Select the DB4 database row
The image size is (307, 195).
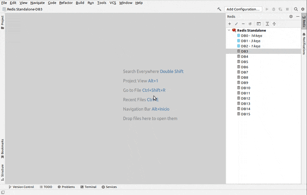click(263, 56)
